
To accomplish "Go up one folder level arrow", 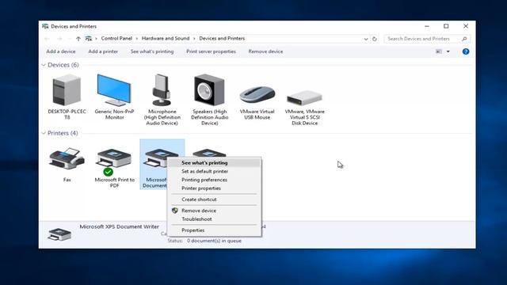I will (78, 39).
